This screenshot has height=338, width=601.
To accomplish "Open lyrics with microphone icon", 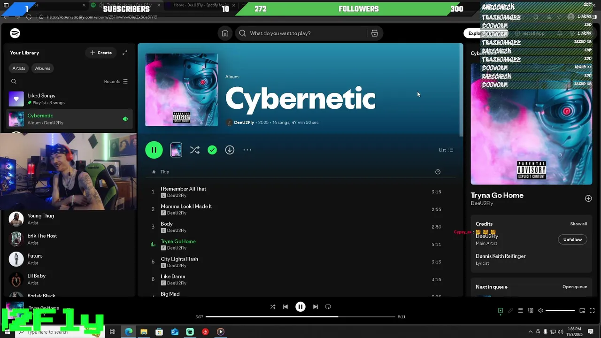I will point(510,310).
